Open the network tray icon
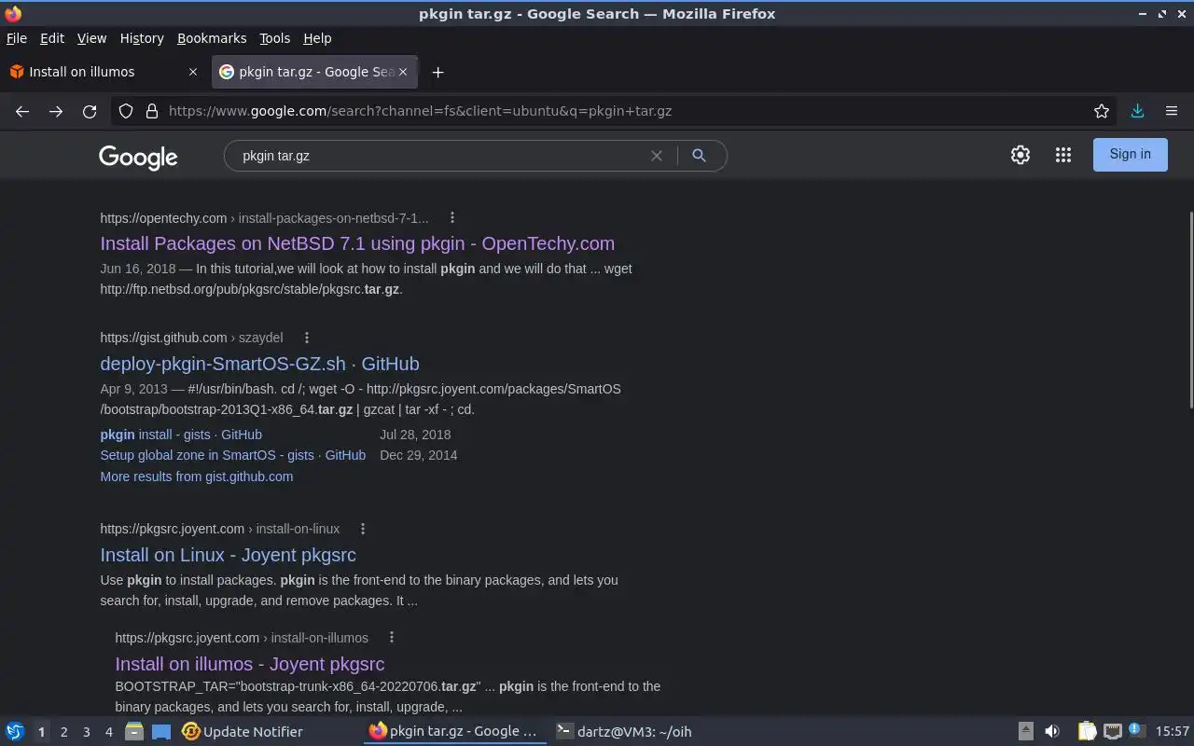Screen dimensions: 1194x746 coord(1112,731)
